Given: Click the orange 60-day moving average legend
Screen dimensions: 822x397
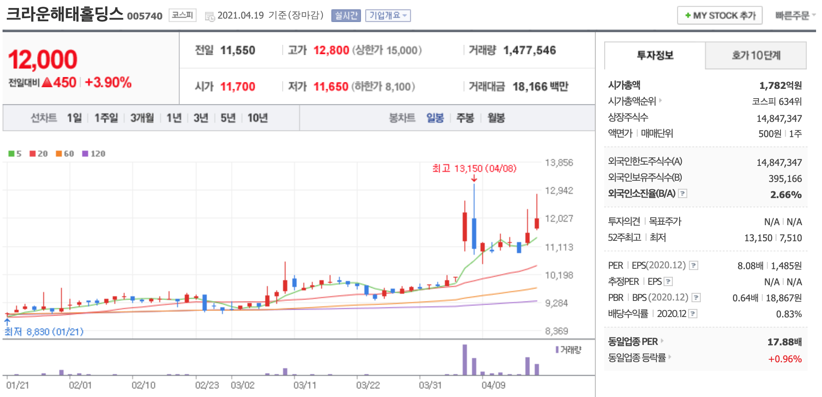Looking at the screenshot, I should 65,154.
